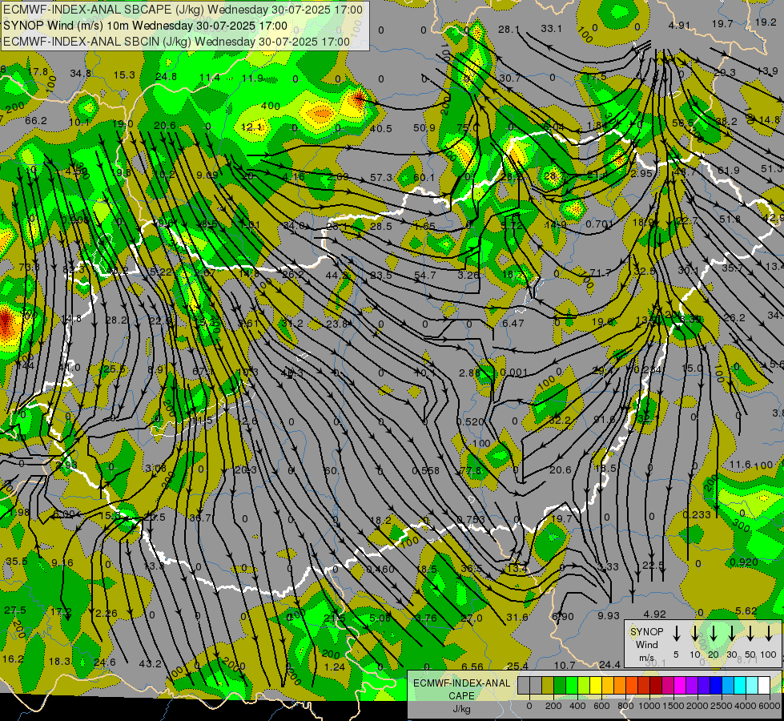
Task: Click the 'J/kg' unit label in the legend
Action: (461, 708)
